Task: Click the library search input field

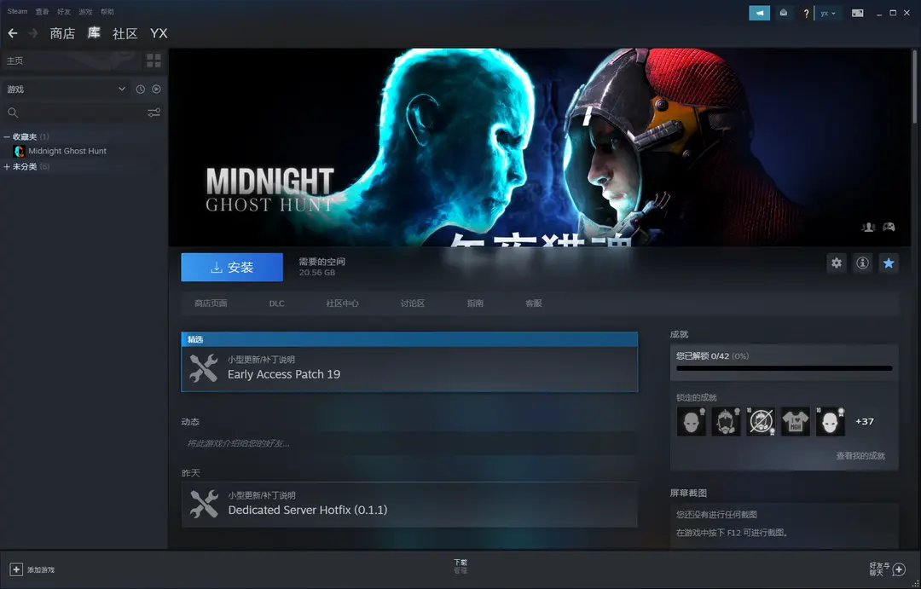Action: [x=82, y=113]
